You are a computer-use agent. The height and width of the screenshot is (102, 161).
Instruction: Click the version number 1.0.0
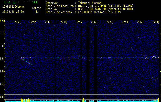(35, 2)
